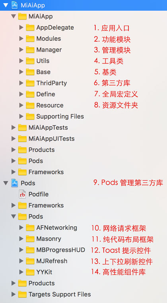Expand the Supporting Files disclosure triangle
The image size is (167, 303).
click(x=21, y=116)
